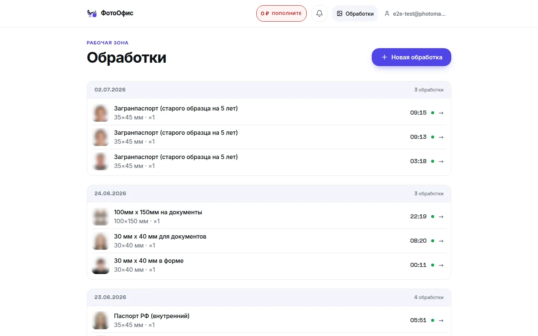Viewport: 538px width, 336px height.
Task: Select the 100мм х 150мм на документы title
Action: tap(158, 212)
